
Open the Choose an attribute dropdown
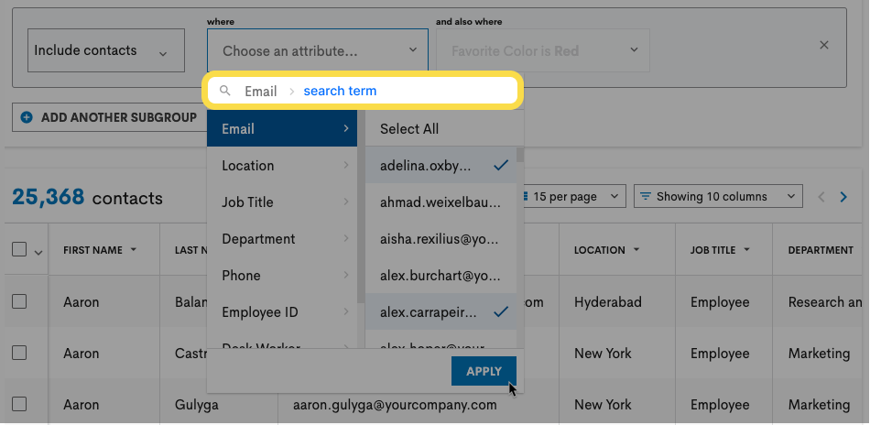tap(318, 50)
